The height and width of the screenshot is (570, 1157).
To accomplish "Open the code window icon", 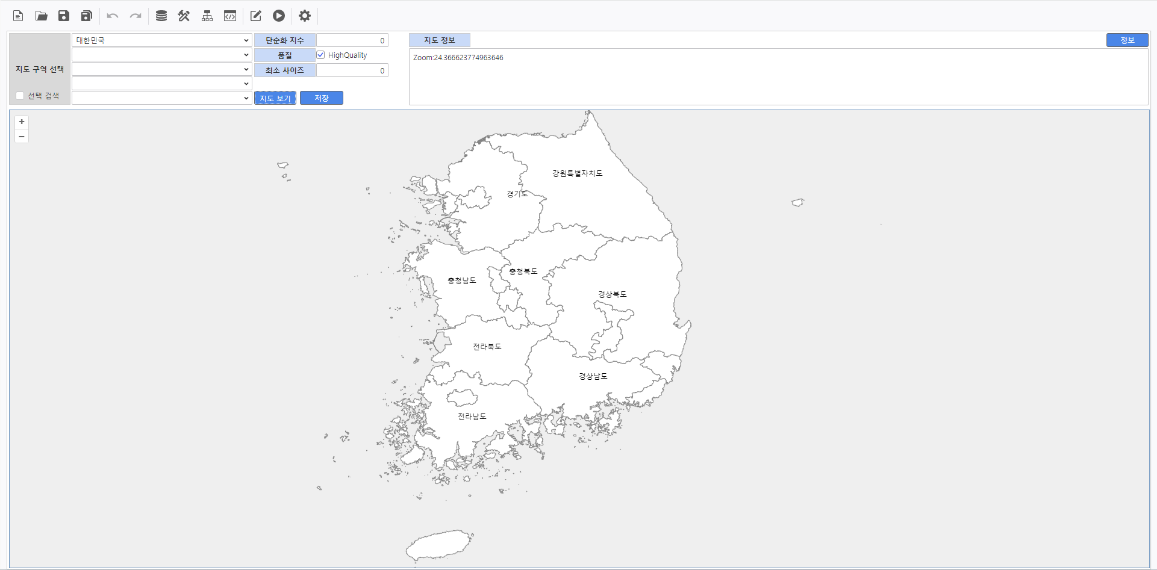I will point(230,16).
